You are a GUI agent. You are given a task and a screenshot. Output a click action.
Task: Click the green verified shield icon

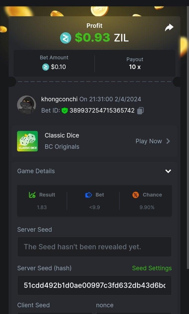click(x=65, y=111)
